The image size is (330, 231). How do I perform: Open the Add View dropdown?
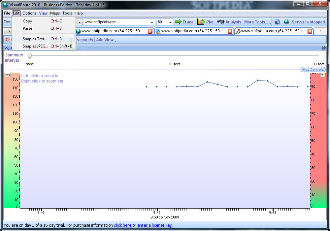[106, 40]
